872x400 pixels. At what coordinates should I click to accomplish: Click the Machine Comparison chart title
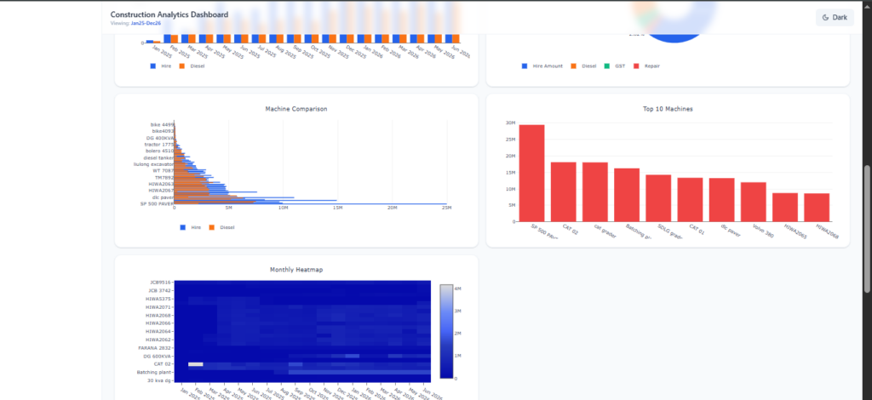click(x=295, y=109)
